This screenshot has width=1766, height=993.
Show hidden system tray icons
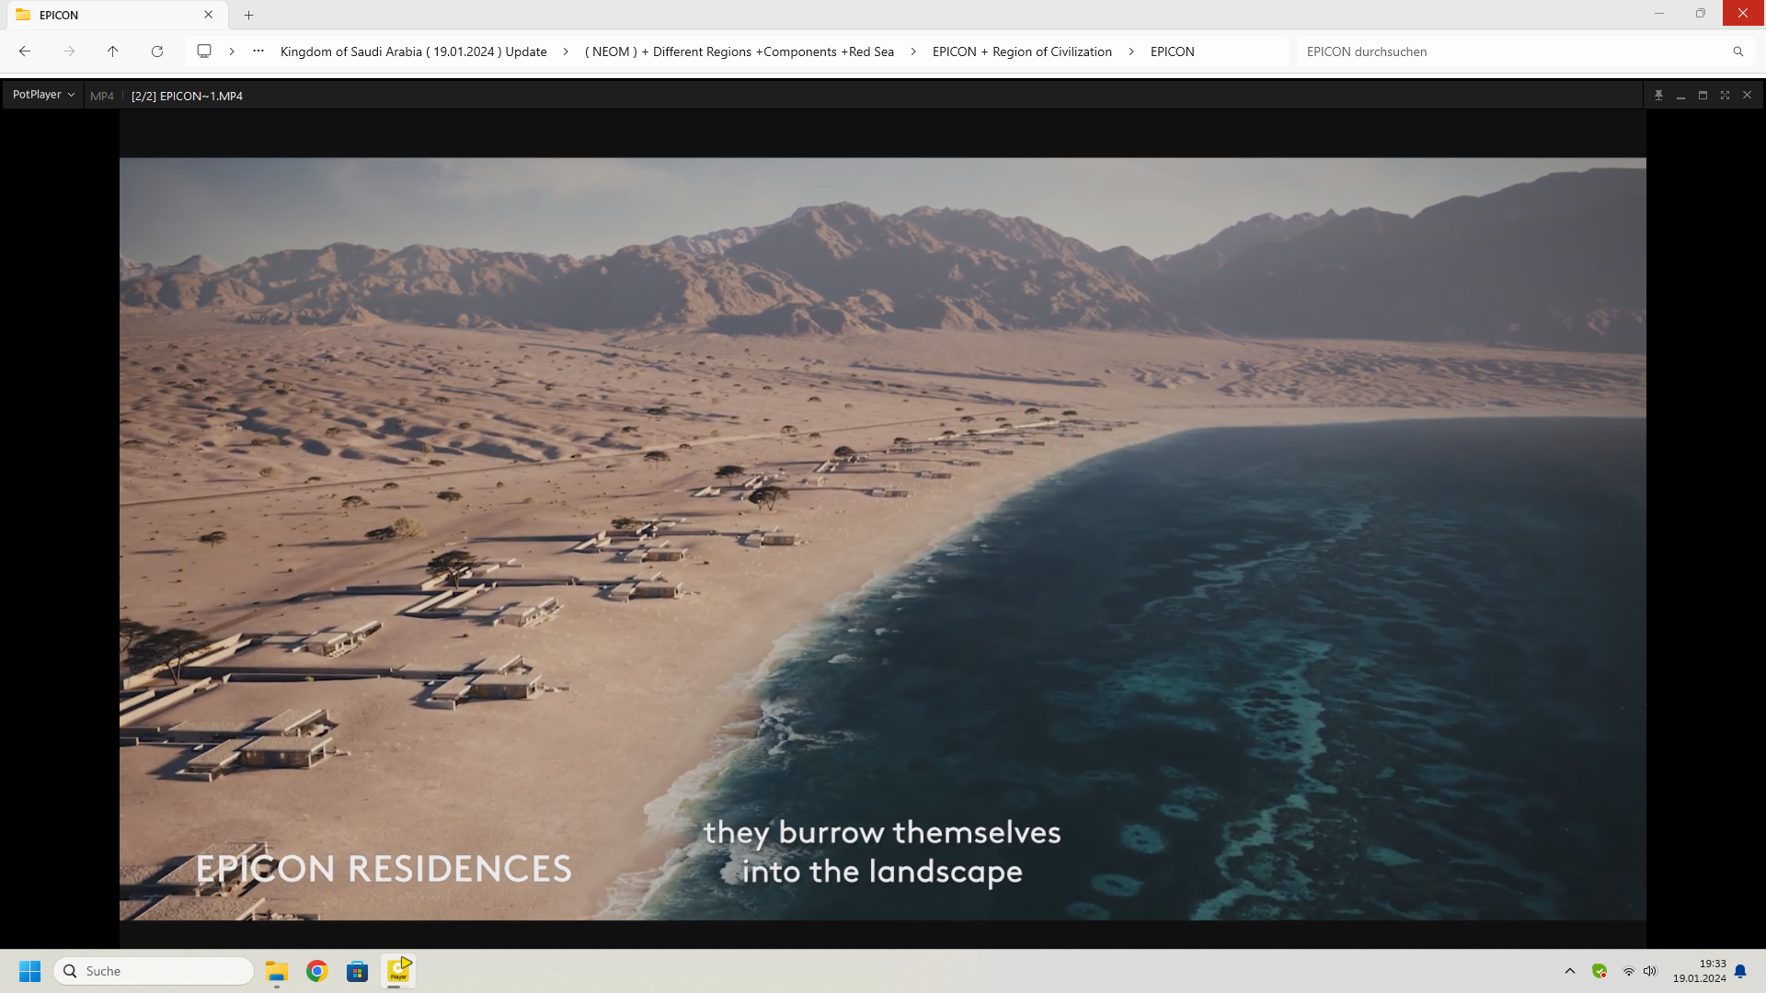(1570, 971)
